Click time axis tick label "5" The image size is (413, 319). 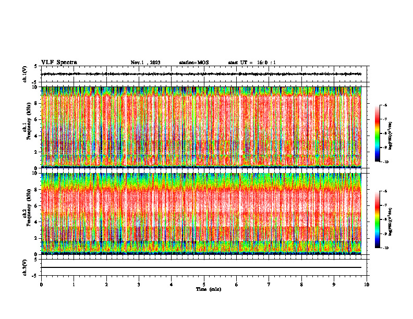(204, 285)
